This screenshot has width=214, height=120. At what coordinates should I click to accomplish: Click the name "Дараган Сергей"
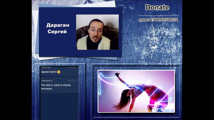click(x=58, y=28)
